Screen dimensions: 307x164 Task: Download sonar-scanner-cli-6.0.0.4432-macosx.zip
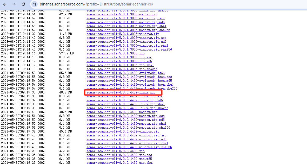click(122, 112)
